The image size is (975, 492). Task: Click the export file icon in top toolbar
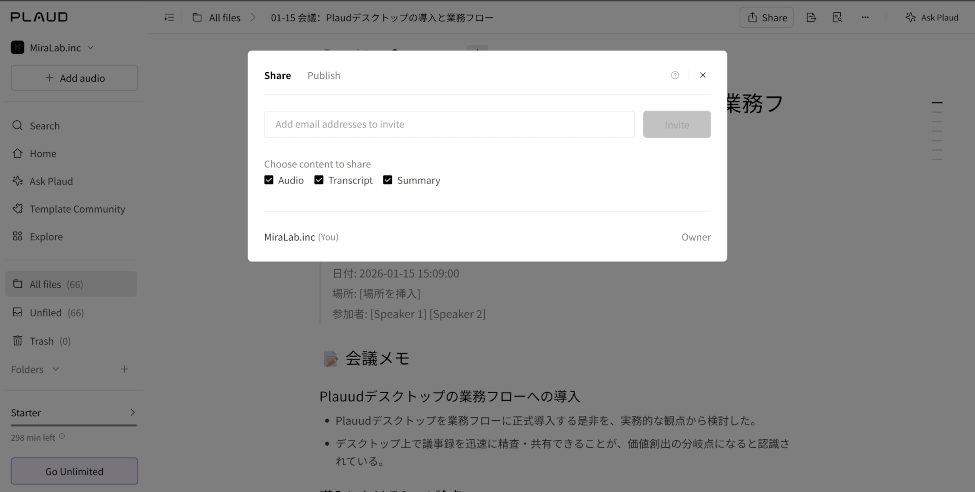click(x=811, y=18)
